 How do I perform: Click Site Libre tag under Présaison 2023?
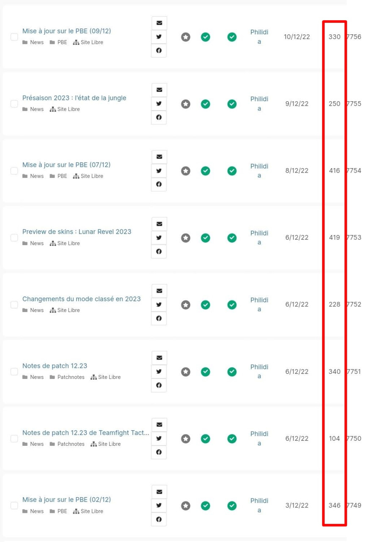click(68, 109)
